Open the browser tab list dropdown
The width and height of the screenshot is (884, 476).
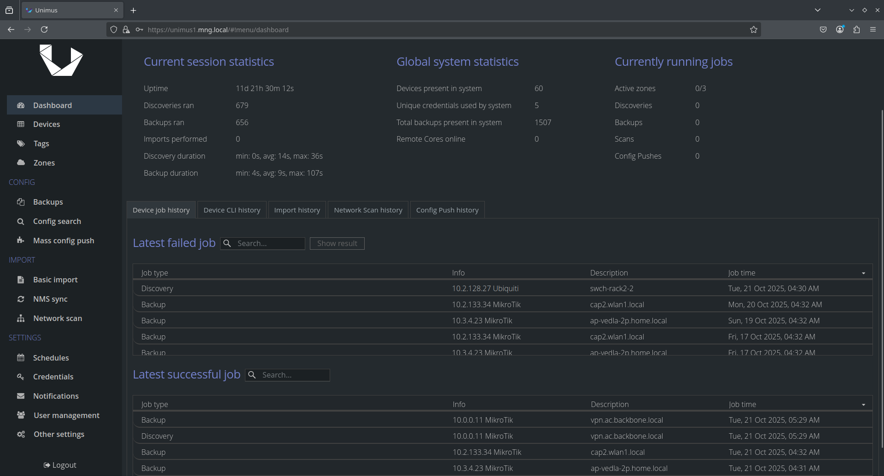(818, 10)
